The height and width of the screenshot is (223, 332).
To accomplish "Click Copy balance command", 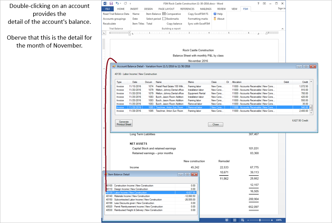I will click(174, 24).
